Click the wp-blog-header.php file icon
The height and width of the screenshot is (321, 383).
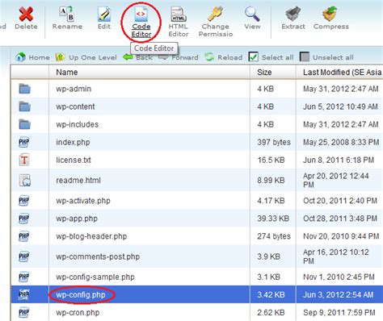coord(24,236)
